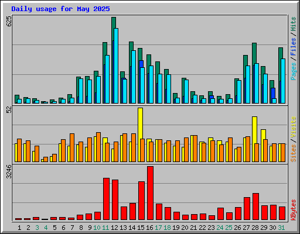Click the Visits legend label
This screenshot has height=234, width=300.
(x=294, y=128)
